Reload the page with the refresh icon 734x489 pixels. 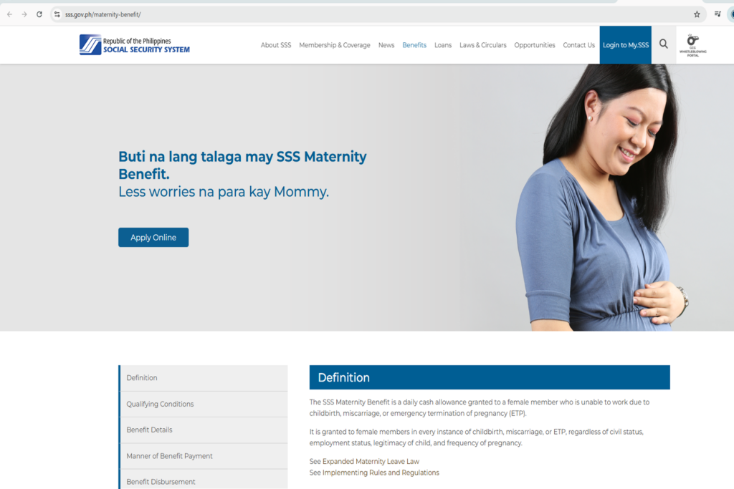click(x=39, y=14)
